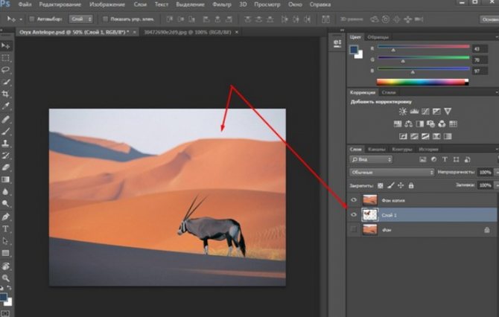Collapse the panels with double arrow

pyautogui.click(x=342, y=31)
